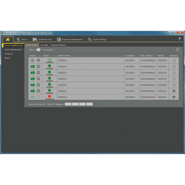Screen dimensions: 185x185
Task: Click the green Available status dot for 192.168.0.5
Action: tap(49, 84)
